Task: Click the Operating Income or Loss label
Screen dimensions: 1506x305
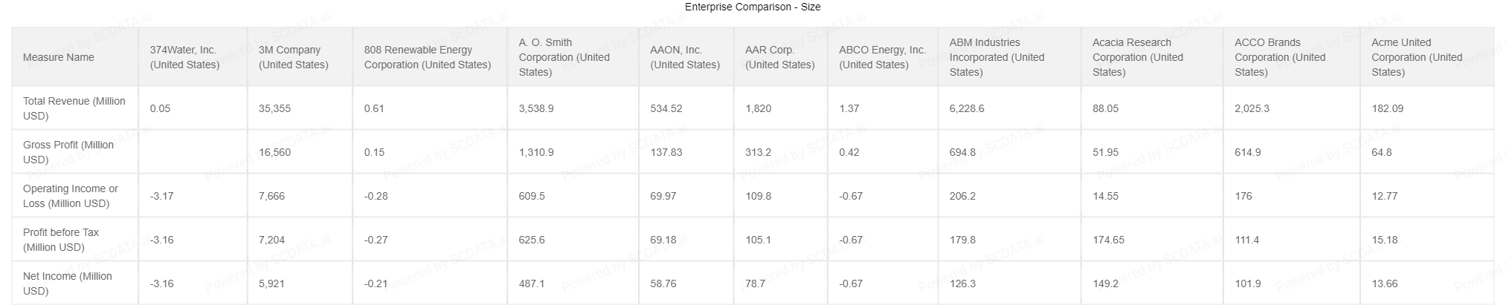Action: tap(71, 196)
